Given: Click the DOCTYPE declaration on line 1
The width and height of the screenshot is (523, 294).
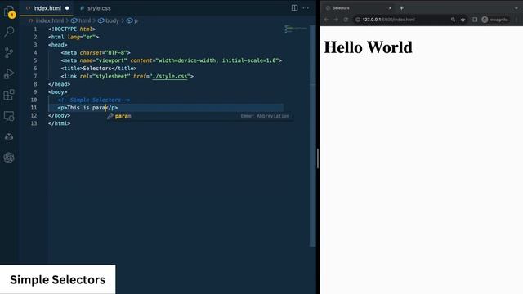Looking at the screenshot, I should [x=72, y=29].
